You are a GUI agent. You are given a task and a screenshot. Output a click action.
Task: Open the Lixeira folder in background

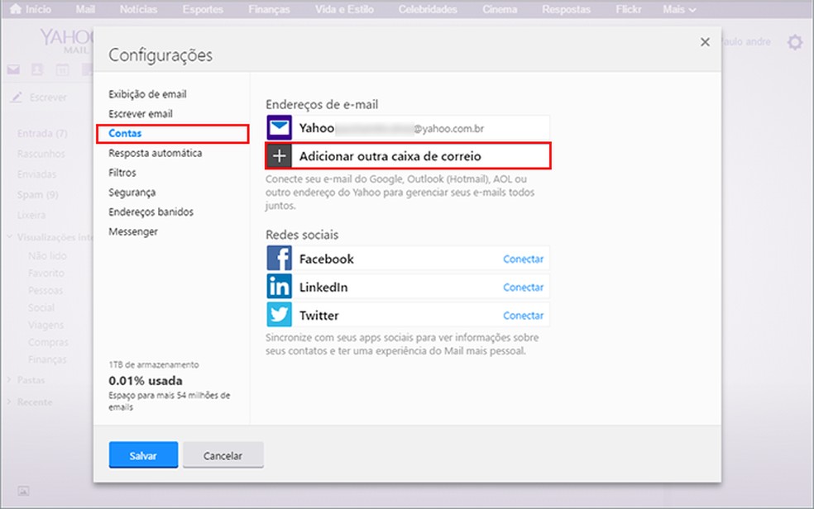coord(31,215)
